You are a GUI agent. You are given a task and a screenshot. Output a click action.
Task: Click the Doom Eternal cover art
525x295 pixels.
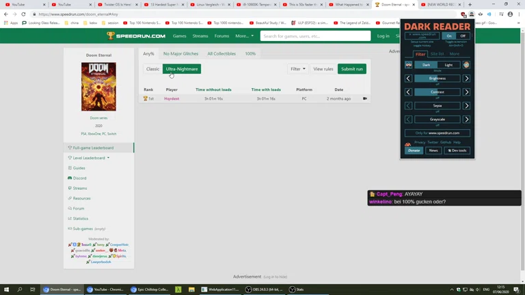click(98, 87)
